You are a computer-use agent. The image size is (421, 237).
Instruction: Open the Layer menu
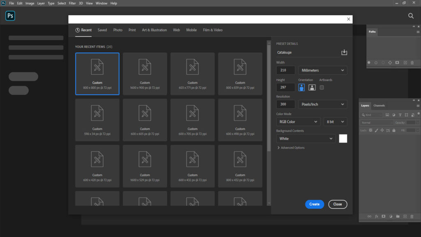coord(41,3)
